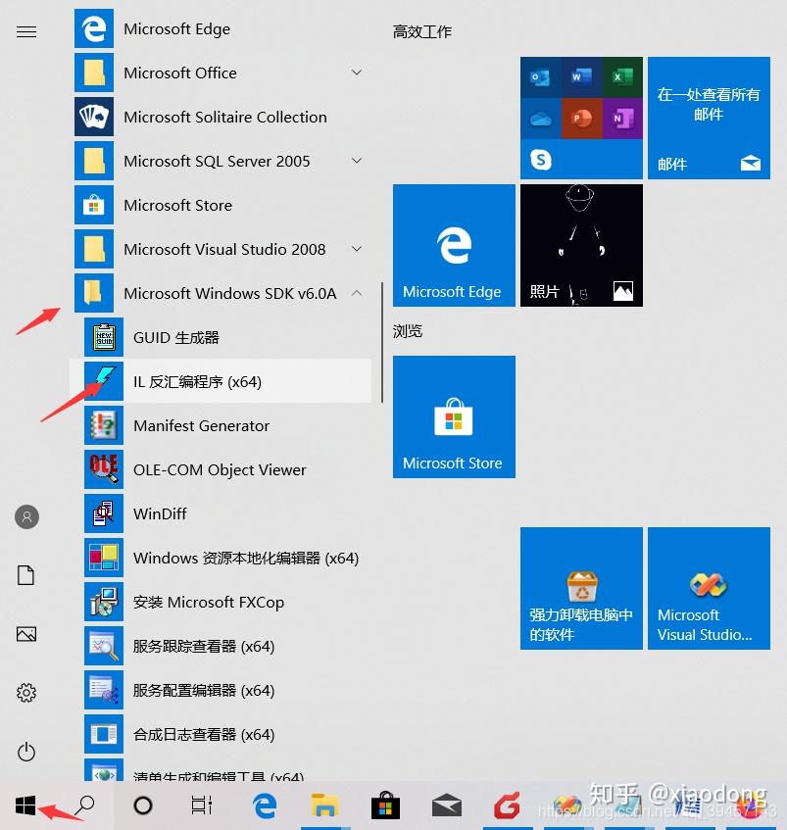Open Cortana circle on the taskbar

[x=143, y=806]
